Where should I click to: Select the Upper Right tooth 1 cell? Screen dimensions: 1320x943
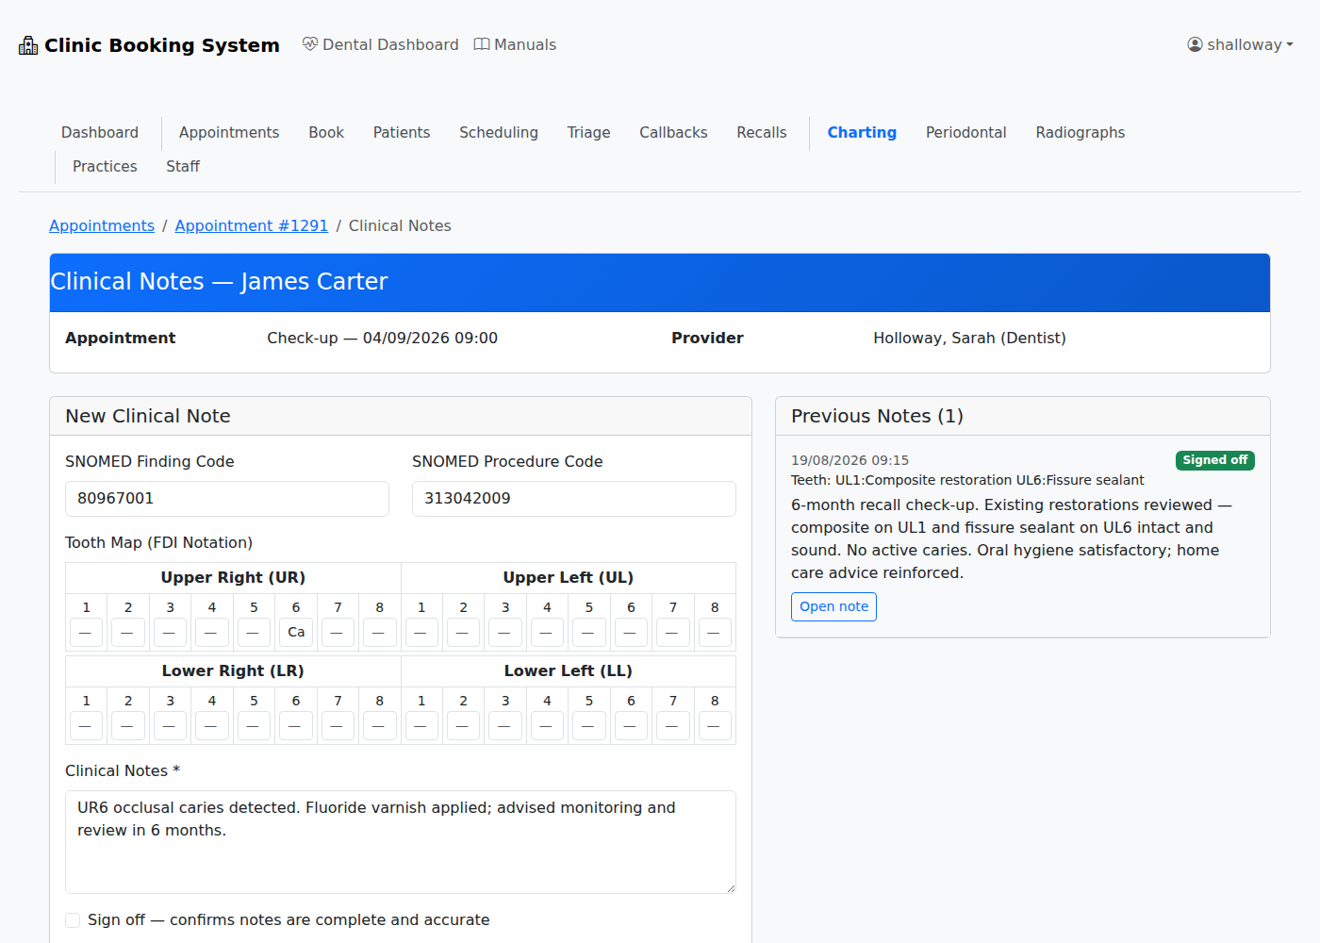pos(86,633)
